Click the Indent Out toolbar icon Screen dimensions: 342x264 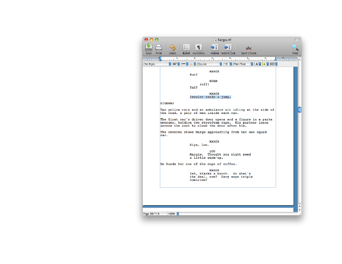click(228, 48)
